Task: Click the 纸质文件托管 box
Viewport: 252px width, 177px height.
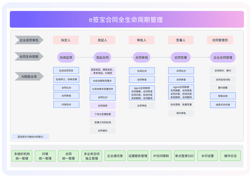Action: click(x=223, y=104)
